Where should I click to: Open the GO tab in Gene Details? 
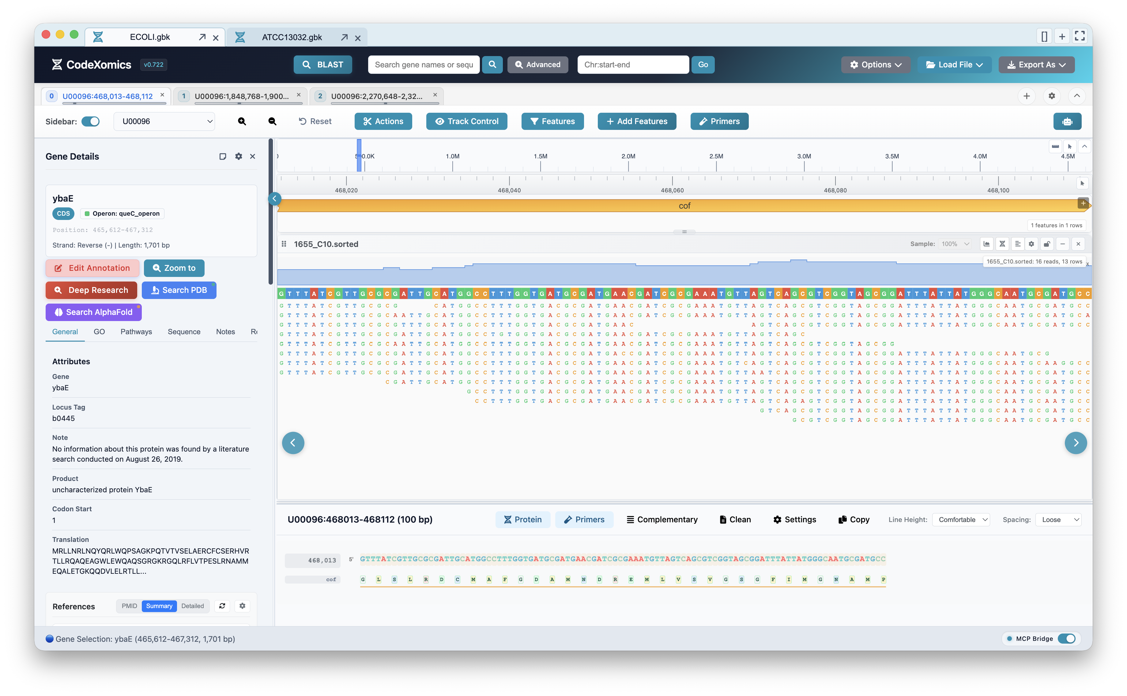[100, 332]
